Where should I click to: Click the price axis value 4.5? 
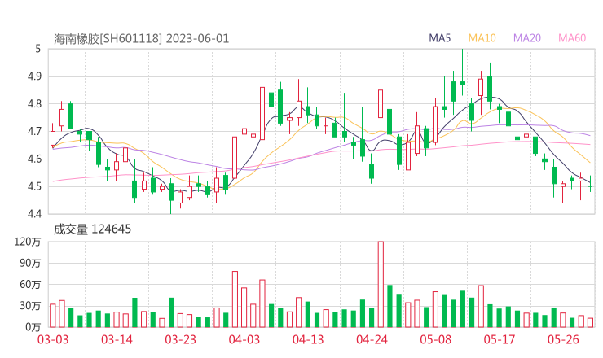click(x=34, y=186)
